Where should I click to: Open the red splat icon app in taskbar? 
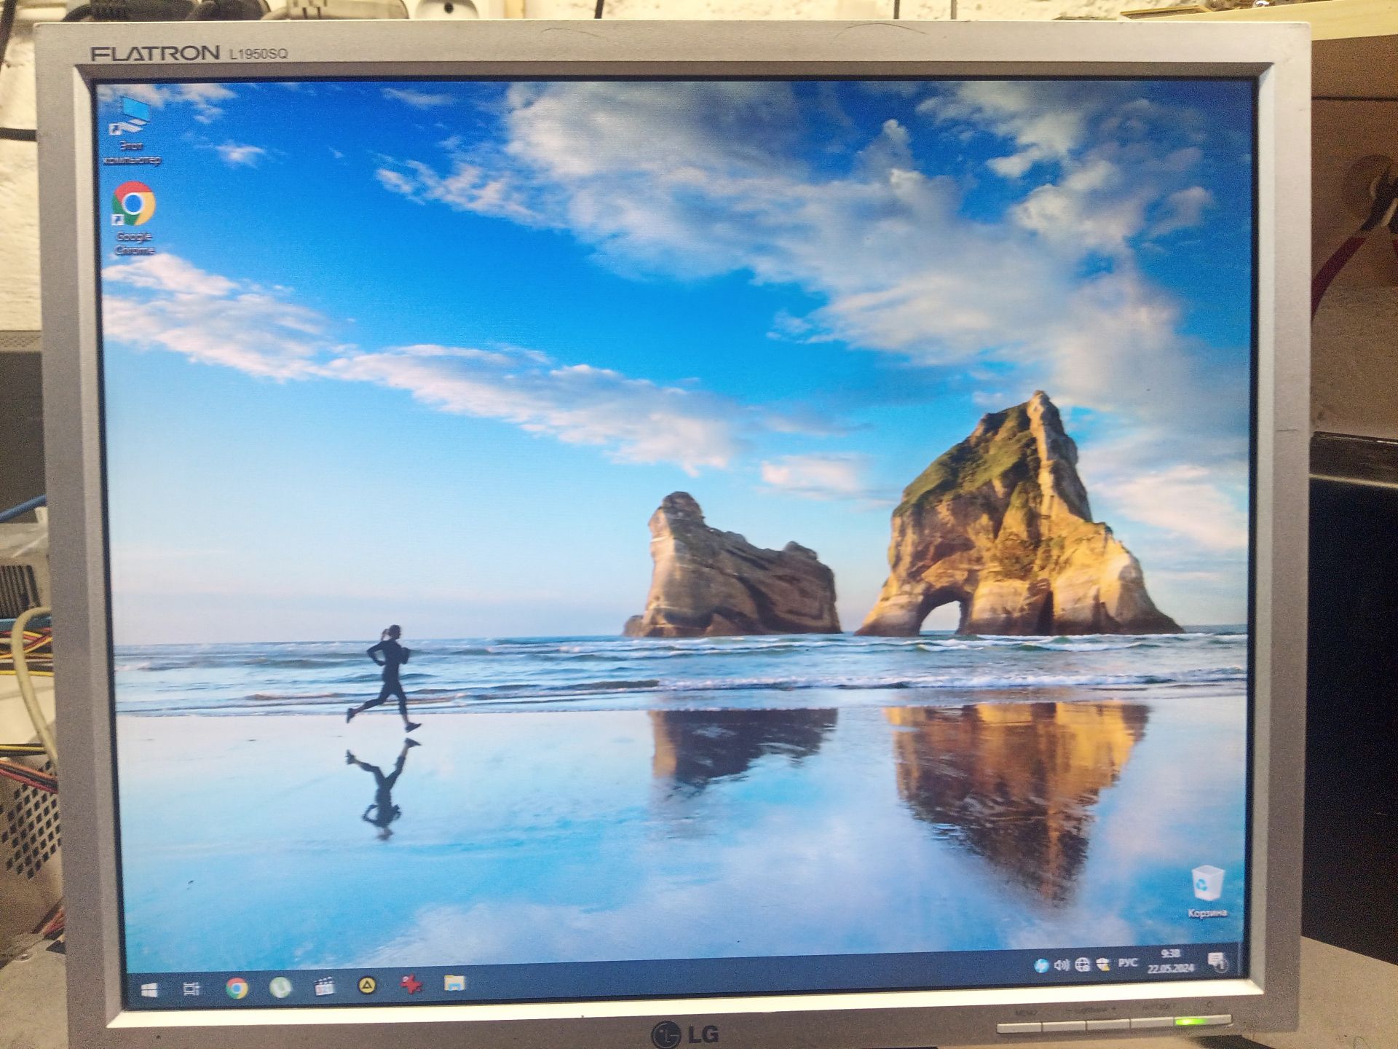[x=411, y=985]
